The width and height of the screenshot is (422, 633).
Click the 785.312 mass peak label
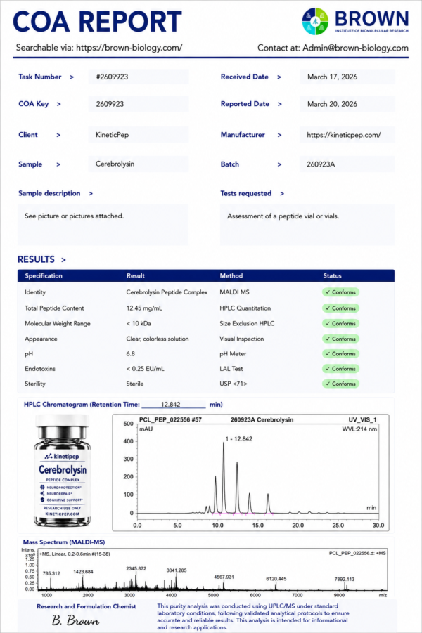pyautogui.click(x=51, y=573)
